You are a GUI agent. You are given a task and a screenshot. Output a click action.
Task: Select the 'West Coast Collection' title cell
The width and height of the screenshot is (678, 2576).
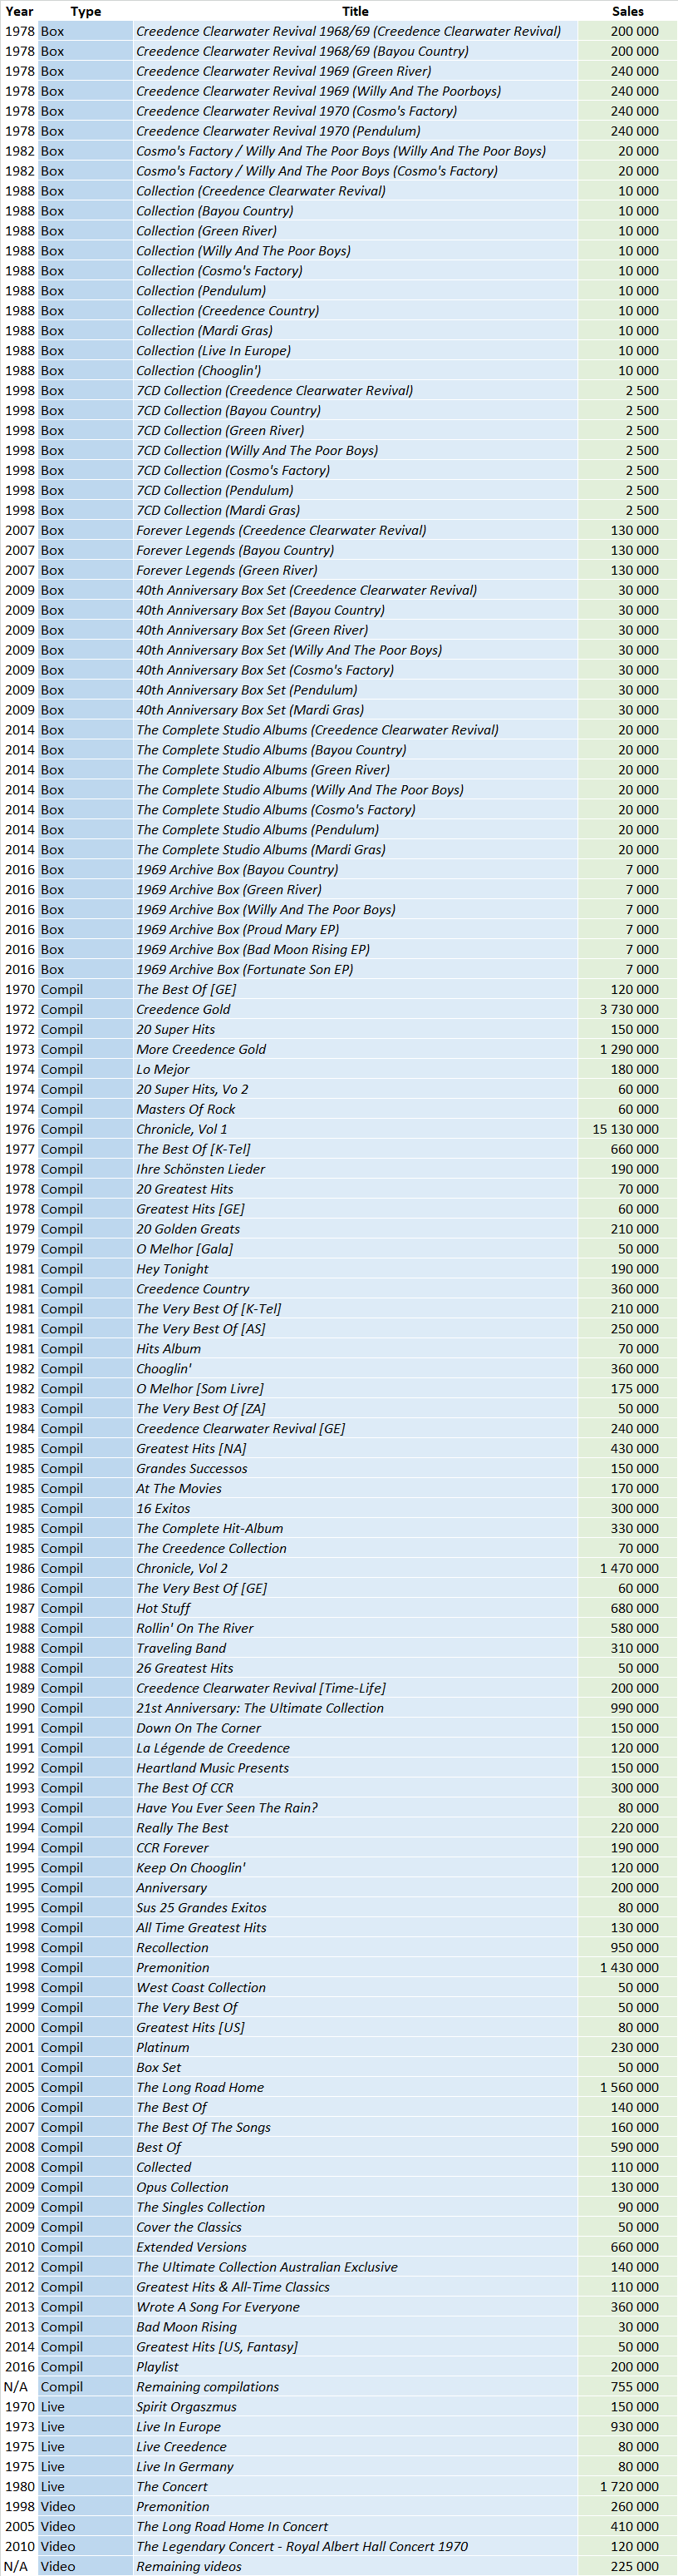coord(201,1987)
